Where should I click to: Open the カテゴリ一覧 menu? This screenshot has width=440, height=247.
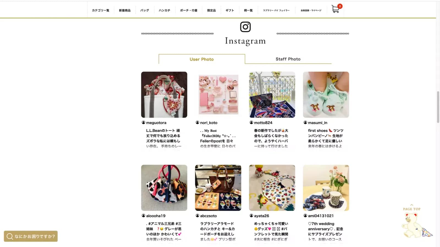pyautogui.click(x=100, y=10)
